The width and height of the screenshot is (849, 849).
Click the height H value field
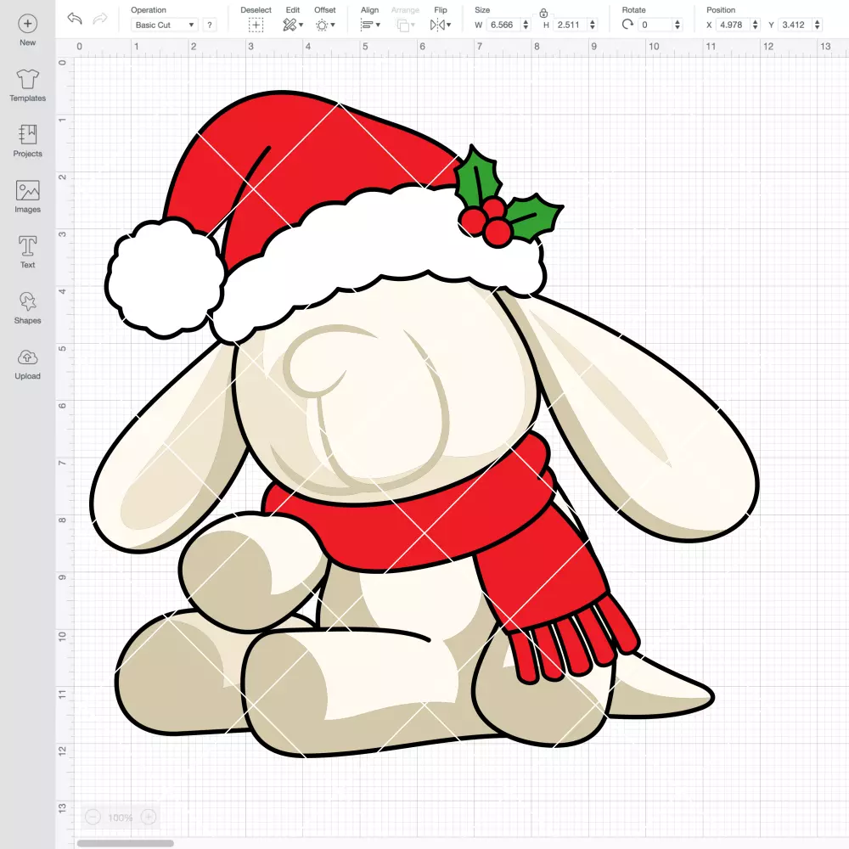click(x=570, y=25)
